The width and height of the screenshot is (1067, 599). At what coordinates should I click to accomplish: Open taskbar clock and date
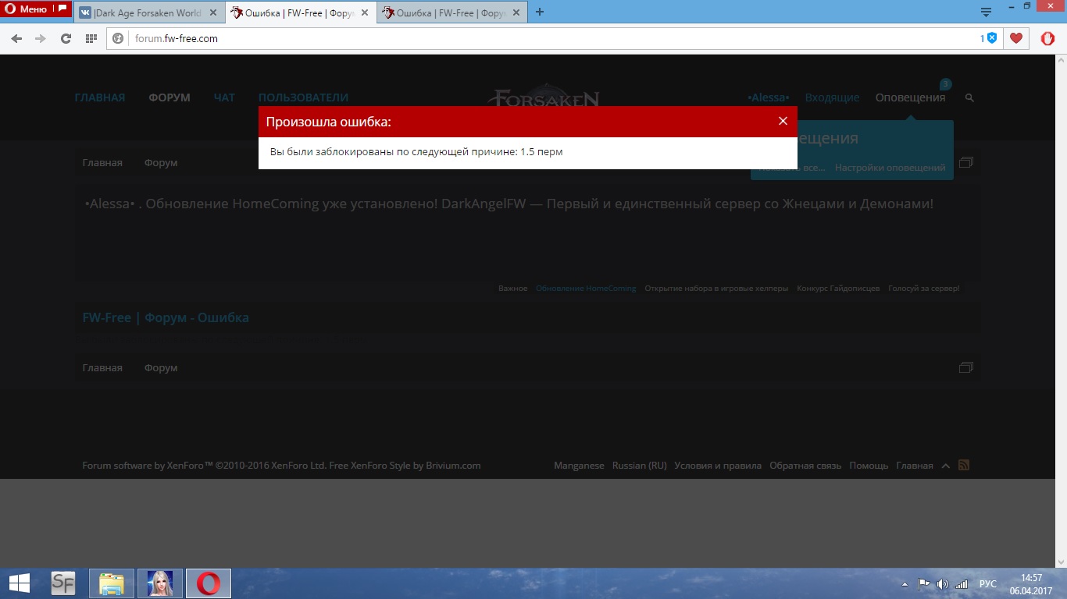coord(1032,584)
